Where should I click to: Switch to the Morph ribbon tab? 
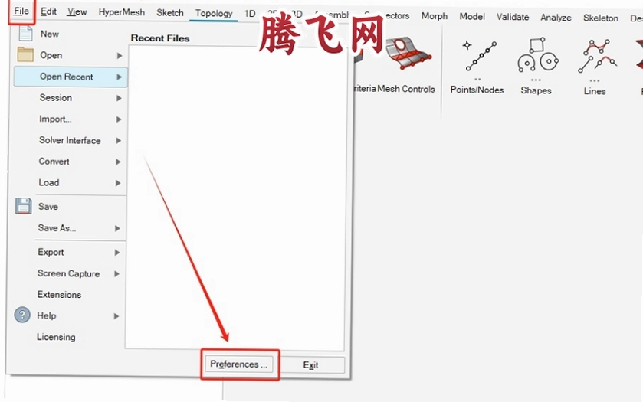(x=435, y=16)
